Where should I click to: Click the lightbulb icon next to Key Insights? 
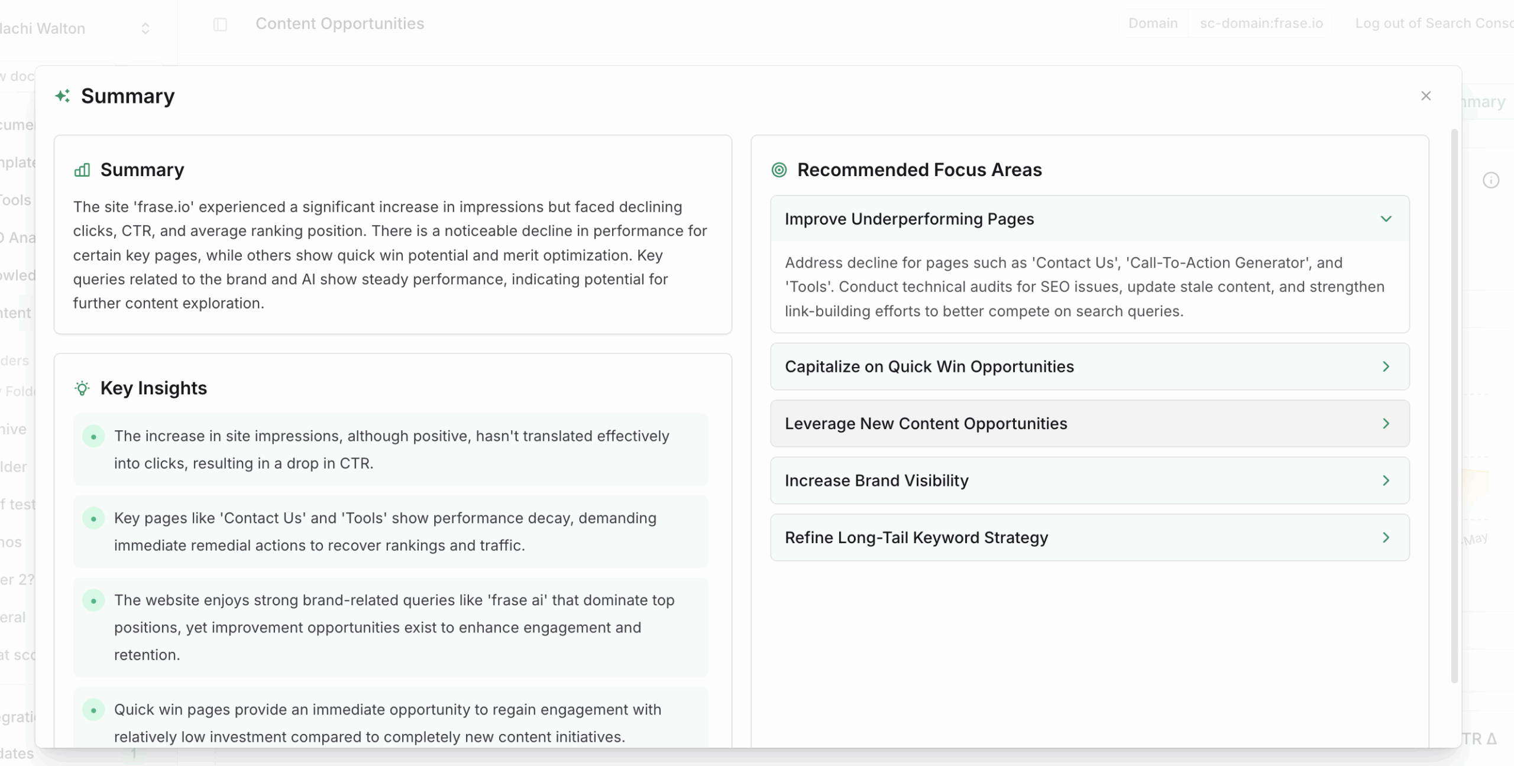coord(82,388)
